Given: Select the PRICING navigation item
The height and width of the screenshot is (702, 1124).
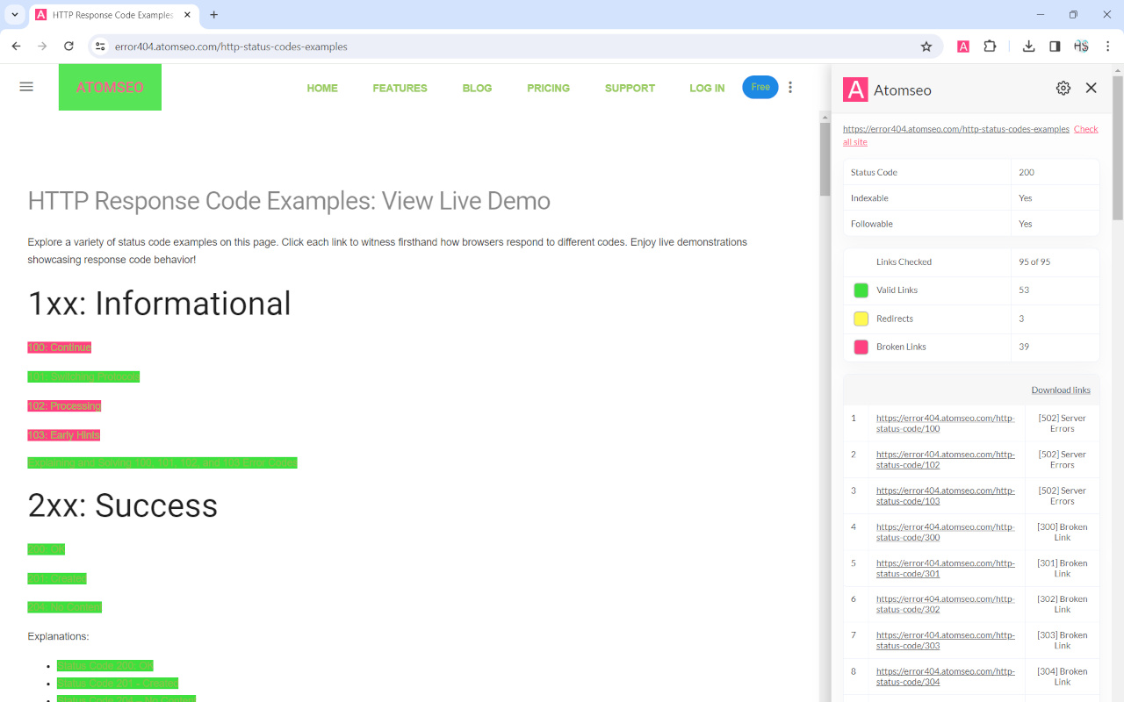Looking at the screenshot, I should (x=548, y=88).
